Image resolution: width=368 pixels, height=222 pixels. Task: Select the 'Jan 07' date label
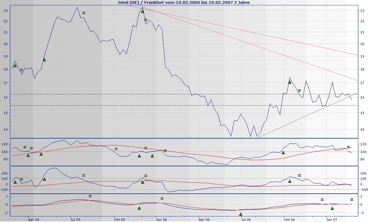(x=331, y=219)
